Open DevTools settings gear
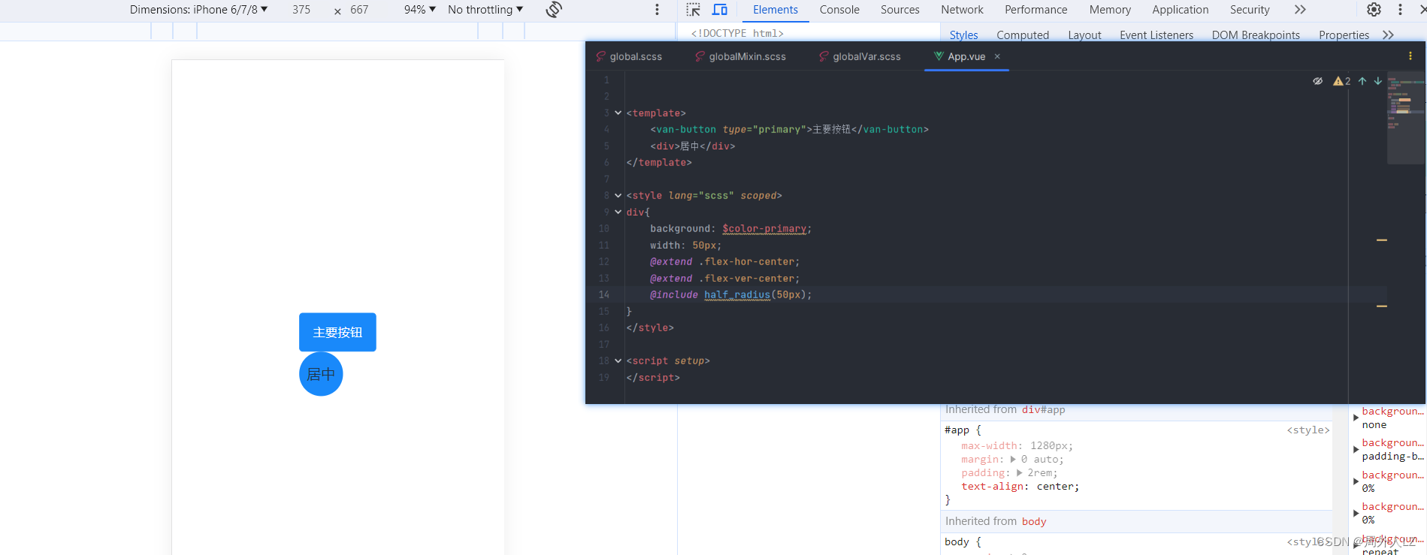 [1374, 10]
